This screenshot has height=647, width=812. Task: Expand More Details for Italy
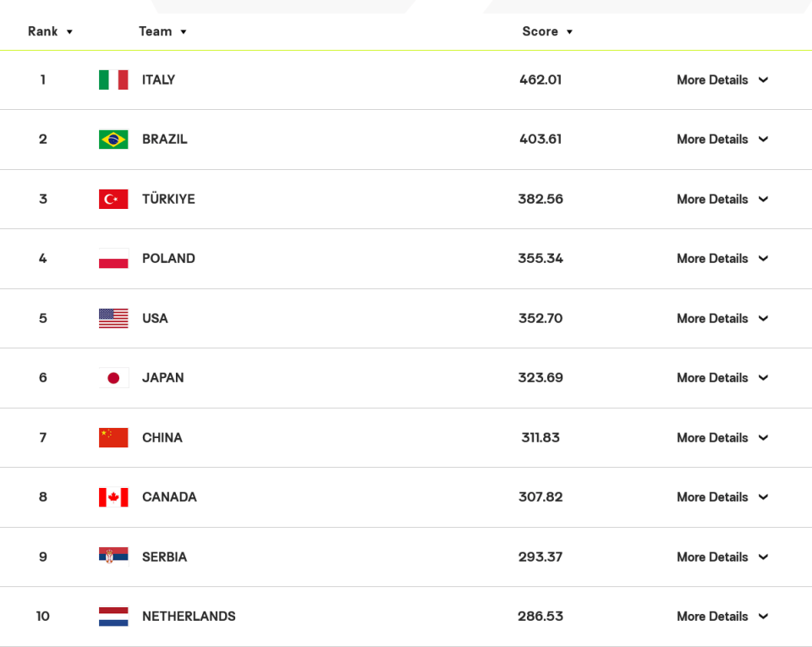pos(722,80)
